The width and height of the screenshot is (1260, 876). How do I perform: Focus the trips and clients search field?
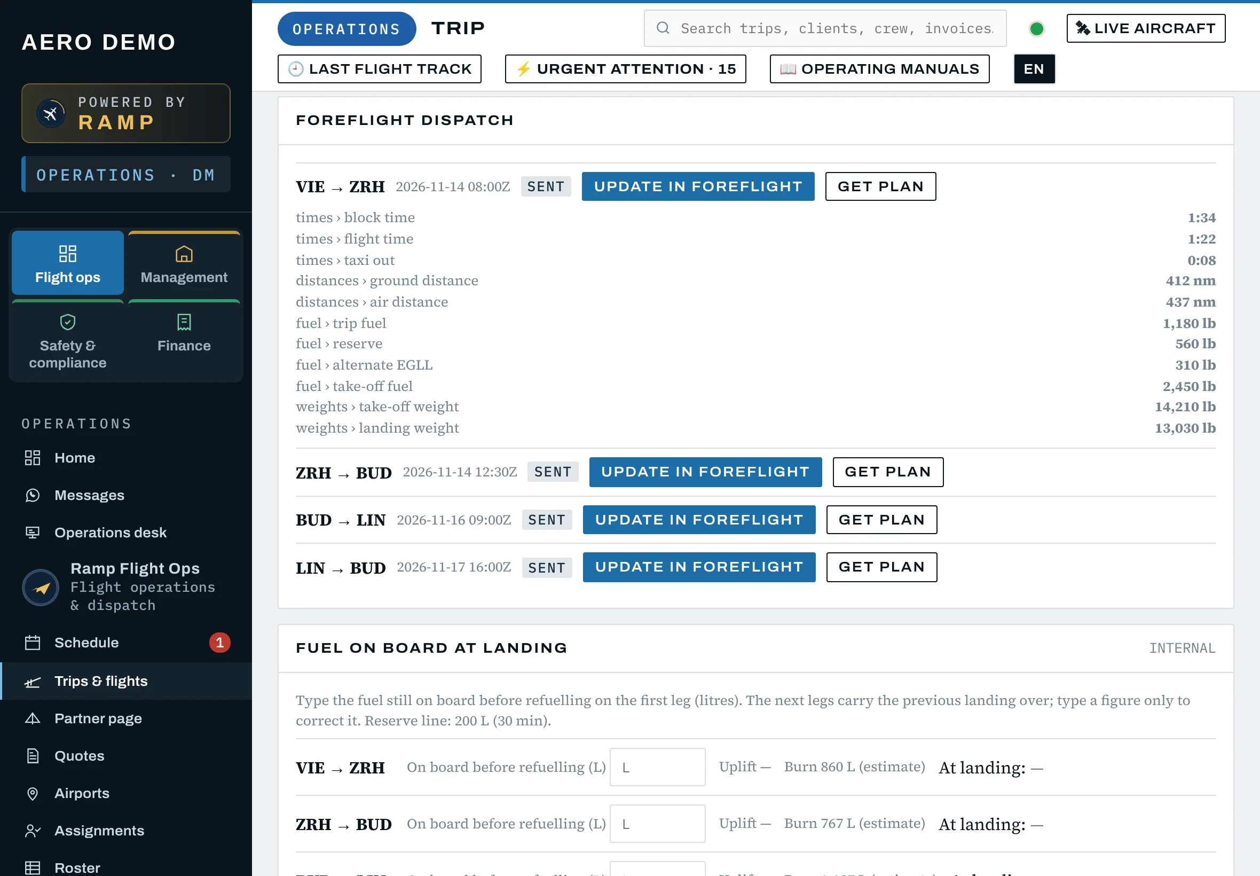pos(825,28)
